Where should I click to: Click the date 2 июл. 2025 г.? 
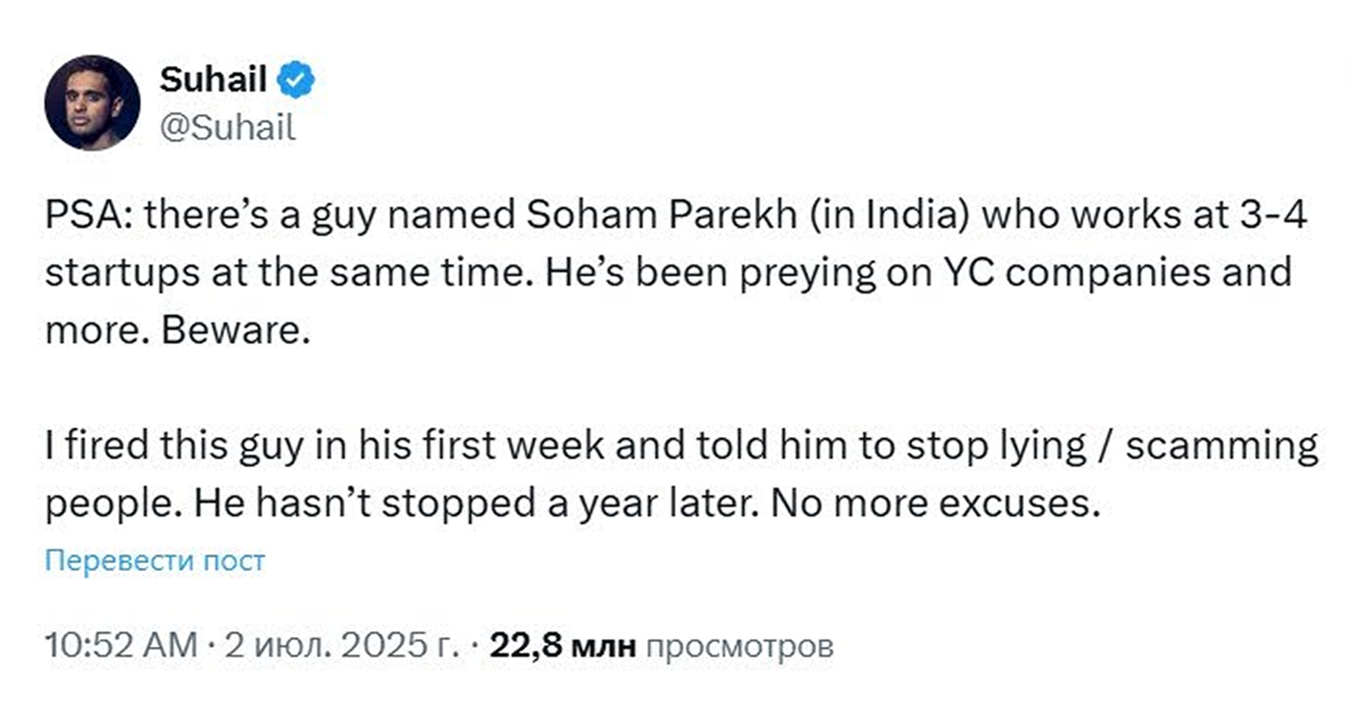[342, 646]
